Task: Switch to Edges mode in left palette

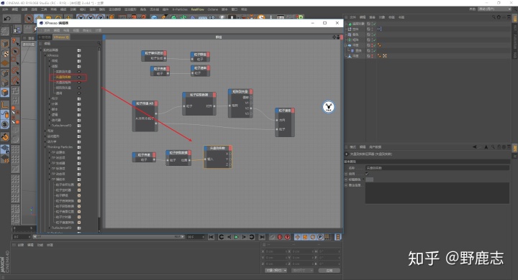Action: pyautogui.click(x=5, y=83)
